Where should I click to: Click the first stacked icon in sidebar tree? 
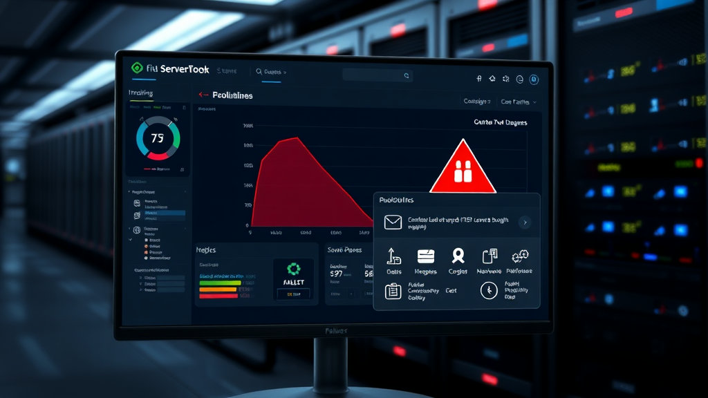(137, 204)
